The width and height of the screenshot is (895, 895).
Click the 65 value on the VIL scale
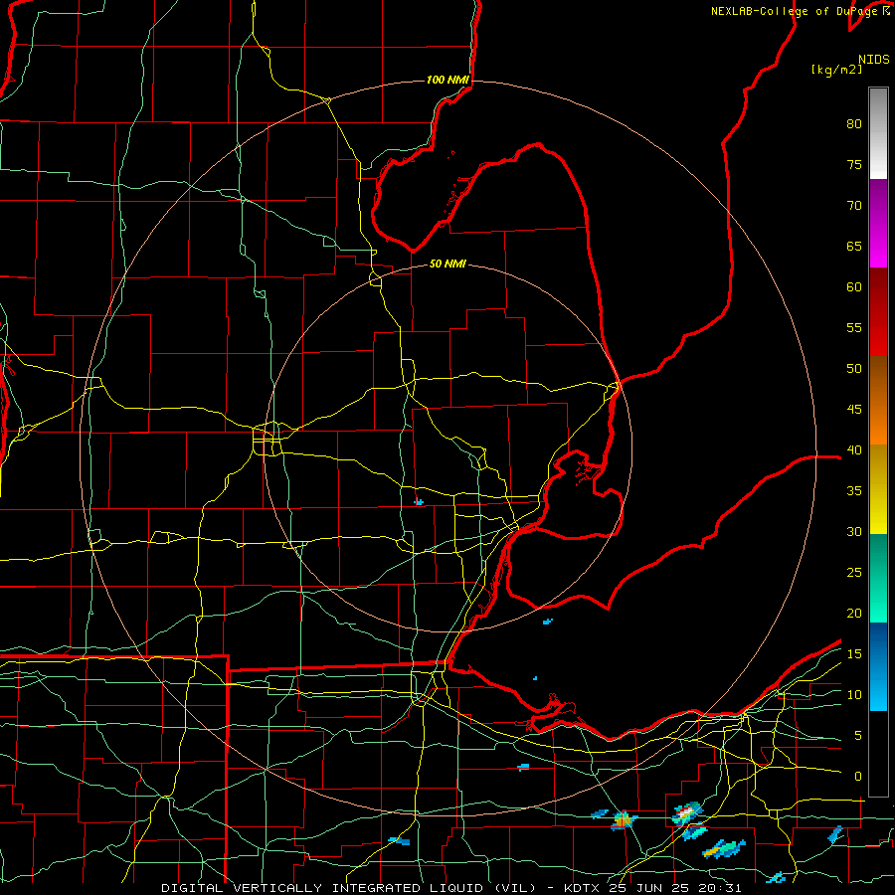tap(854, 246)
